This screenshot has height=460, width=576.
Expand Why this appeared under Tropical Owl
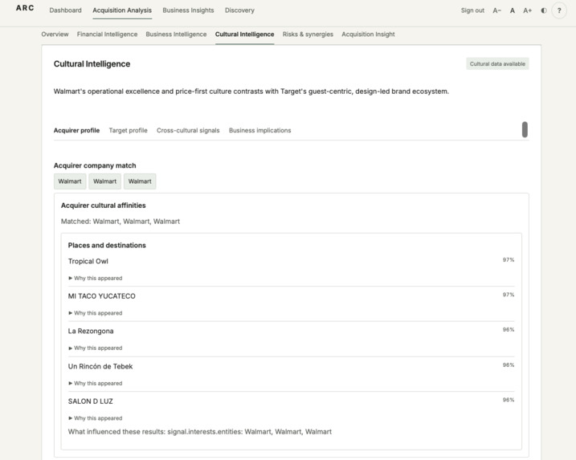point(95,279)
